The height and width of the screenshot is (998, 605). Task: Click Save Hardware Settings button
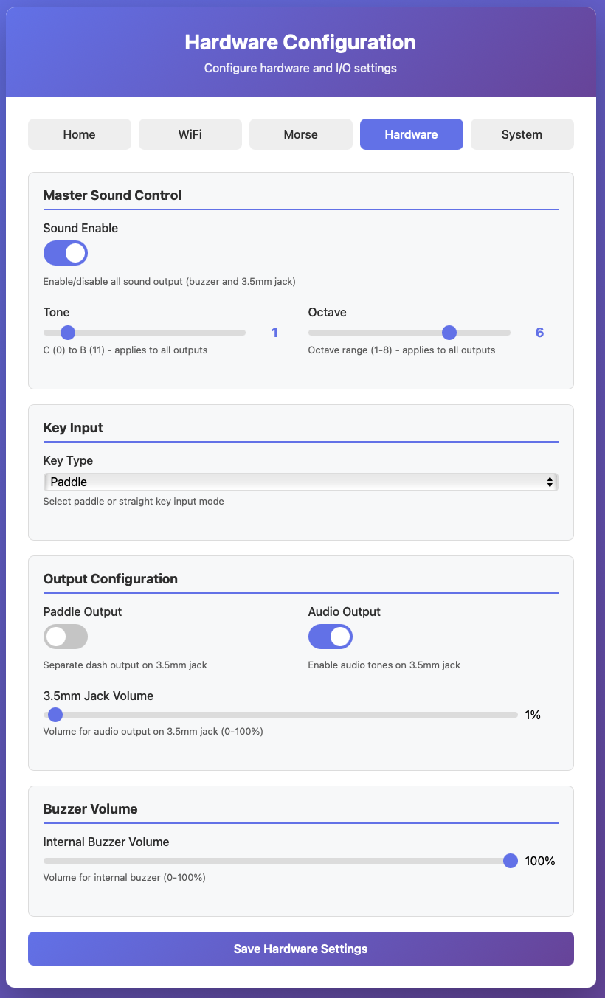pyautogui.click(x=301, y=949)
